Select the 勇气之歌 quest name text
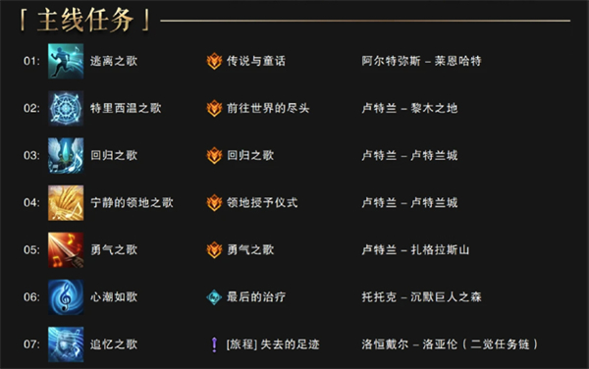Viewport: 589px width, 369px height. 250,250
